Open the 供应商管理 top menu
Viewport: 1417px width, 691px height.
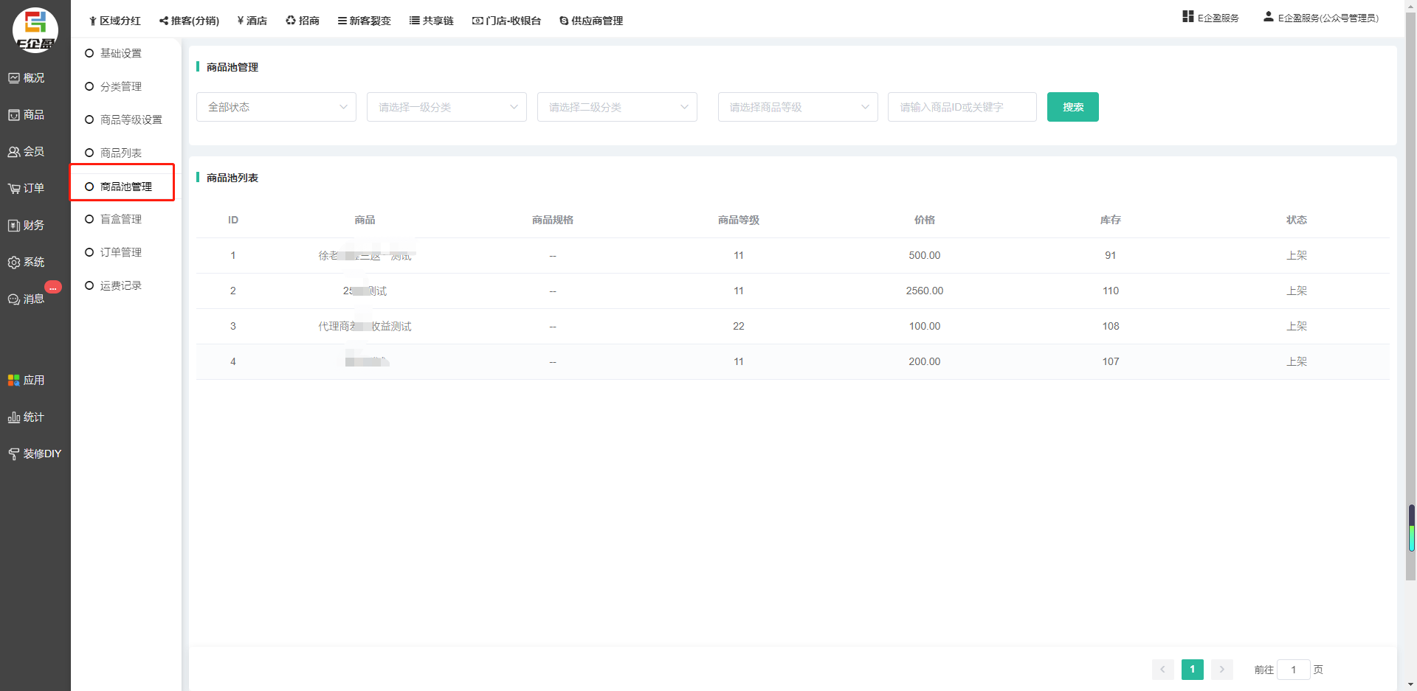pyautogui.click(x=591, y=21)
